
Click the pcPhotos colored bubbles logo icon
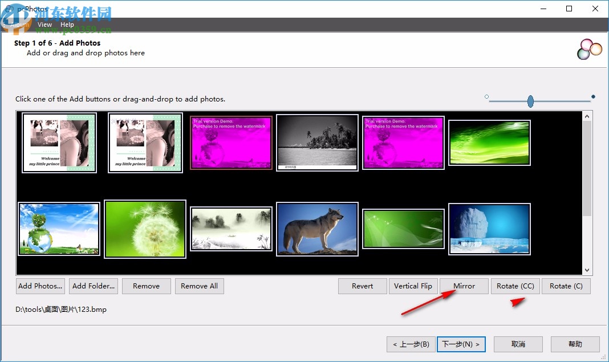589,50
